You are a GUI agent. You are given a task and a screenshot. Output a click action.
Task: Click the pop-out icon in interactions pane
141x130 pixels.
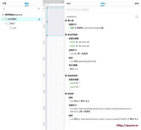[x=137, y=17]
